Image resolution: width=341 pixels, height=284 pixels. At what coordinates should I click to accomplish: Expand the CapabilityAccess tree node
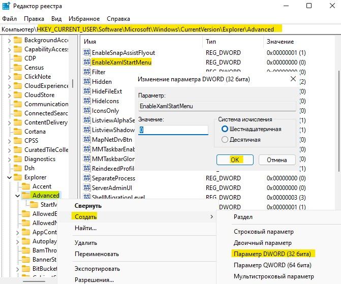pos(9,50)
